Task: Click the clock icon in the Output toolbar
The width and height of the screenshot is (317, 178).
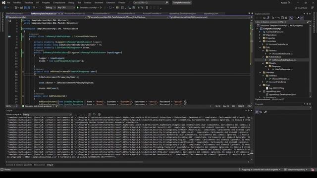Action: (x=99, y=114)
